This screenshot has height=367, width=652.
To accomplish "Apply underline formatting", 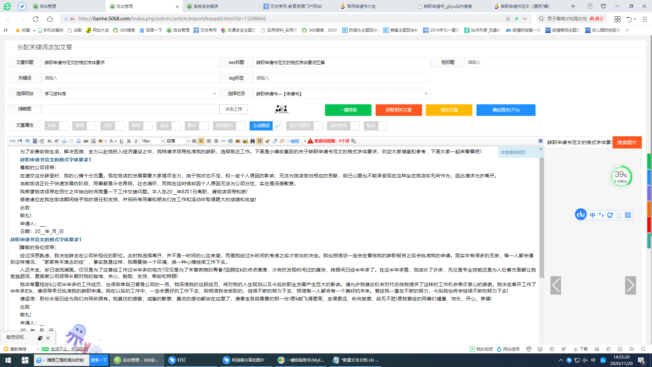I will 121,141.
